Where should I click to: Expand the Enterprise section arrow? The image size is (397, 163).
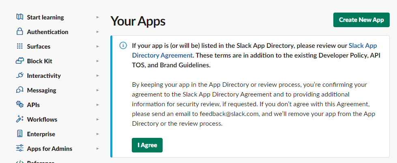click(98, 134)
